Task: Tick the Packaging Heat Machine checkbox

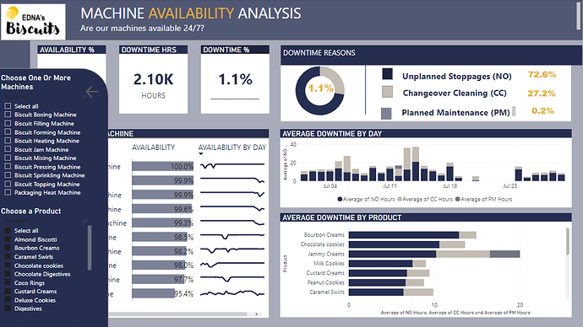Action: tap(8, 192)
